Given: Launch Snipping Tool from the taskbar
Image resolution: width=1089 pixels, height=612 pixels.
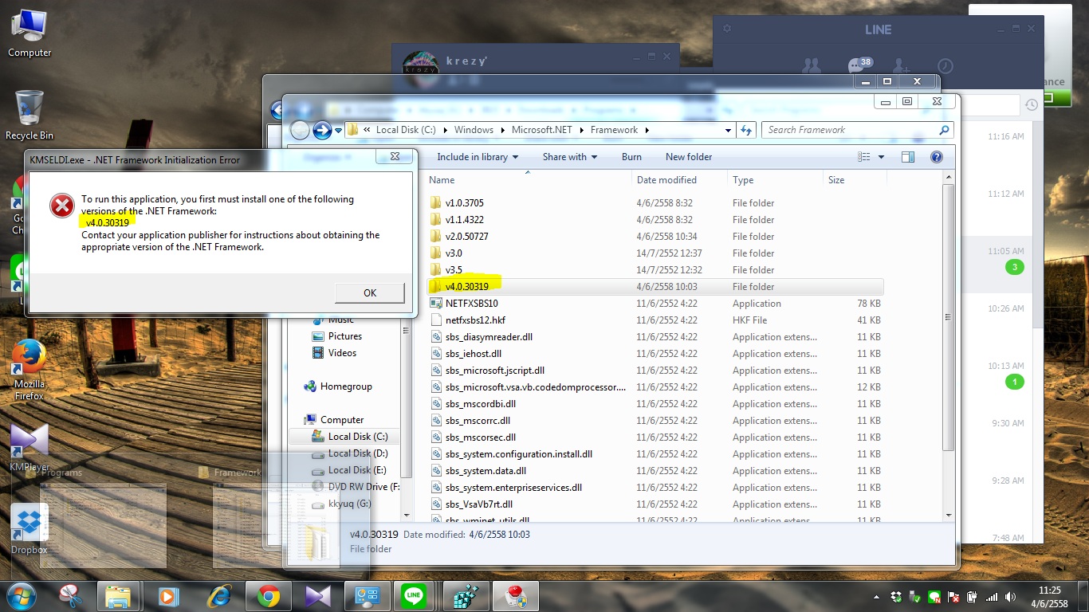Looking at the screenshot, I should pyautogui.click(x=71, y=595).
